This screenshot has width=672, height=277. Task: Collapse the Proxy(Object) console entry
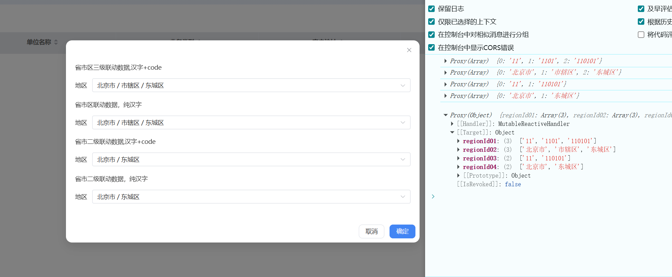(445, 115)
